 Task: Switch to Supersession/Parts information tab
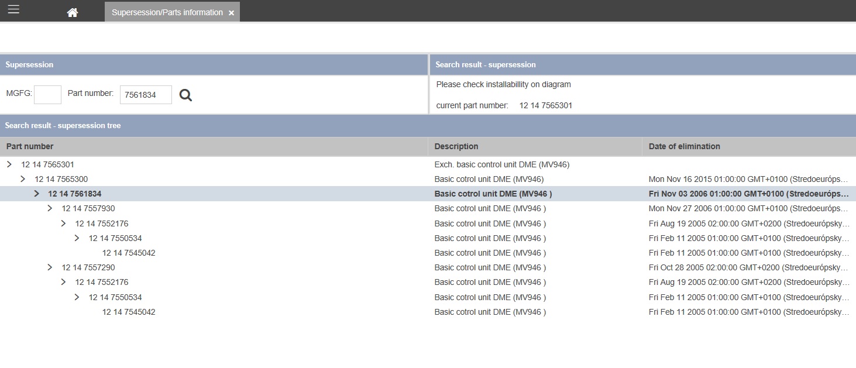point(167,12)
